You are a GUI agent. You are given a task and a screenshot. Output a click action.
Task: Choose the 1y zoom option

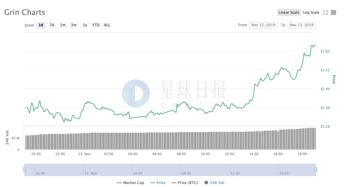click(x=85, y=25)
